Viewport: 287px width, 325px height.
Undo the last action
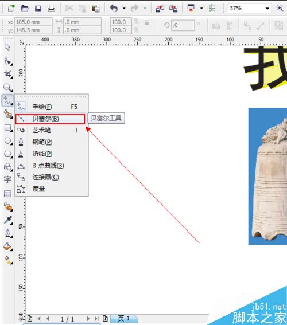(114, 8)
